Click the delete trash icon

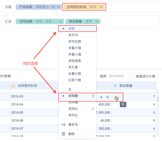(x=64, y=134)
